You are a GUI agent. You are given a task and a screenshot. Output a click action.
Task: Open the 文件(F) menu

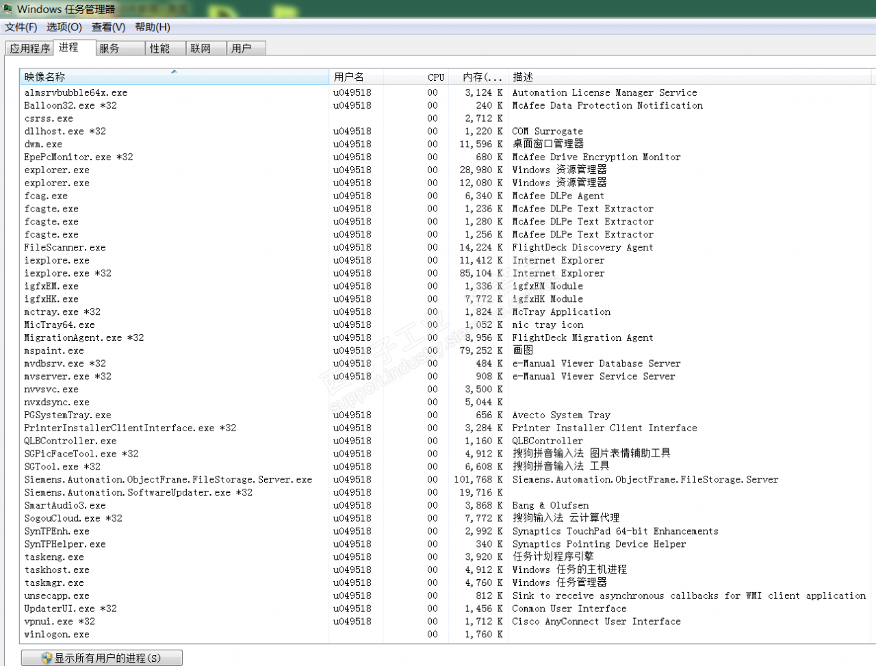point(21,27)
